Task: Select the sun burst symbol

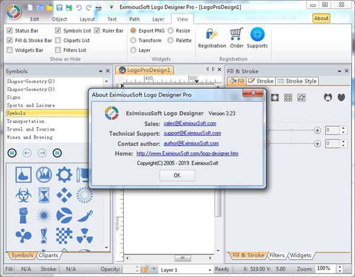Action: (44, 215)
